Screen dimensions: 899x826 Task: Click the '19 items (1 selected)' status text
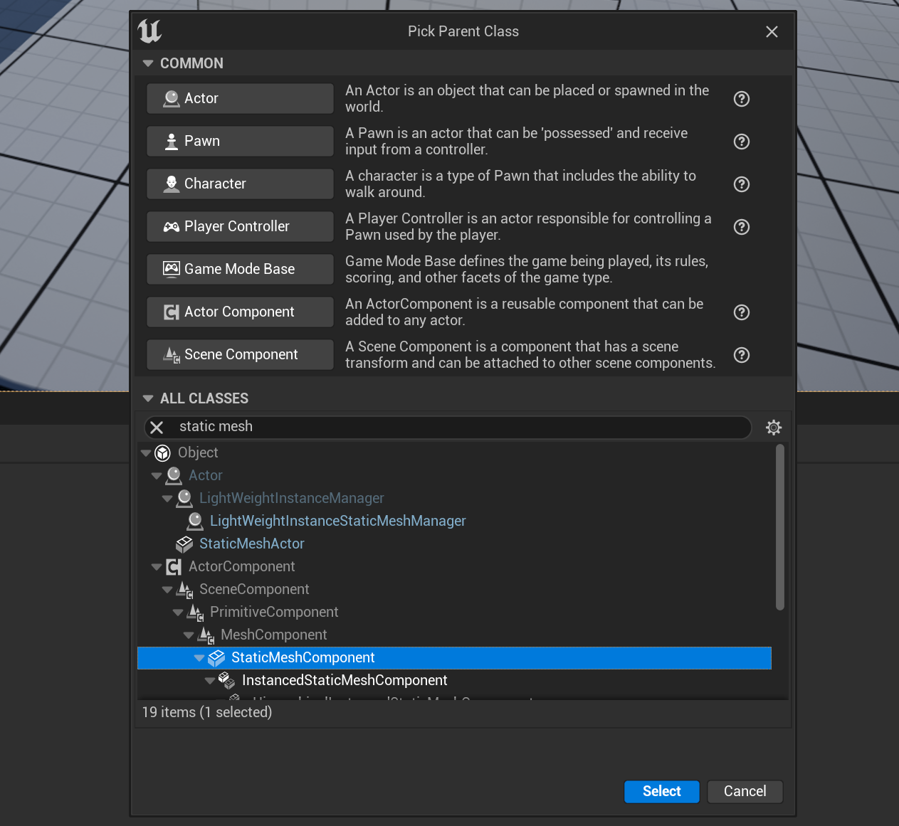pos(207,712)
